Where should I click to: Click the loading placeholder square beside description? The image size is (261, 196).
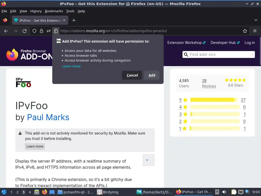(x=149, y=160)
